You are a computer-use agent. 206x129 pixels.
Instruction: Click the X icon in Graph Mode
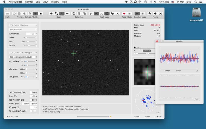click(x=117, y=14)
